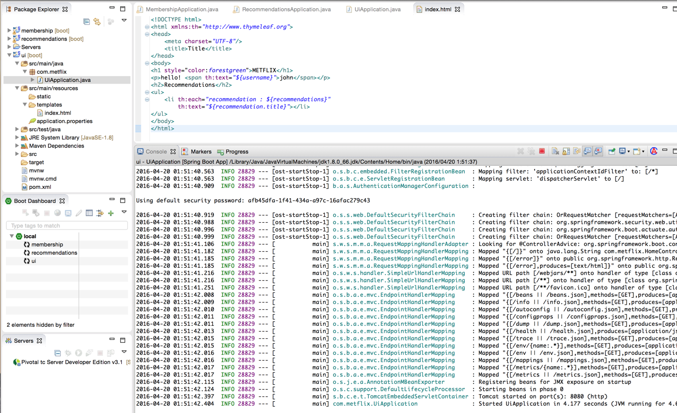
Task: Select Pivotal tc Server Developer Edition entry
Action: pyautogui.click(x=72, y=362)
